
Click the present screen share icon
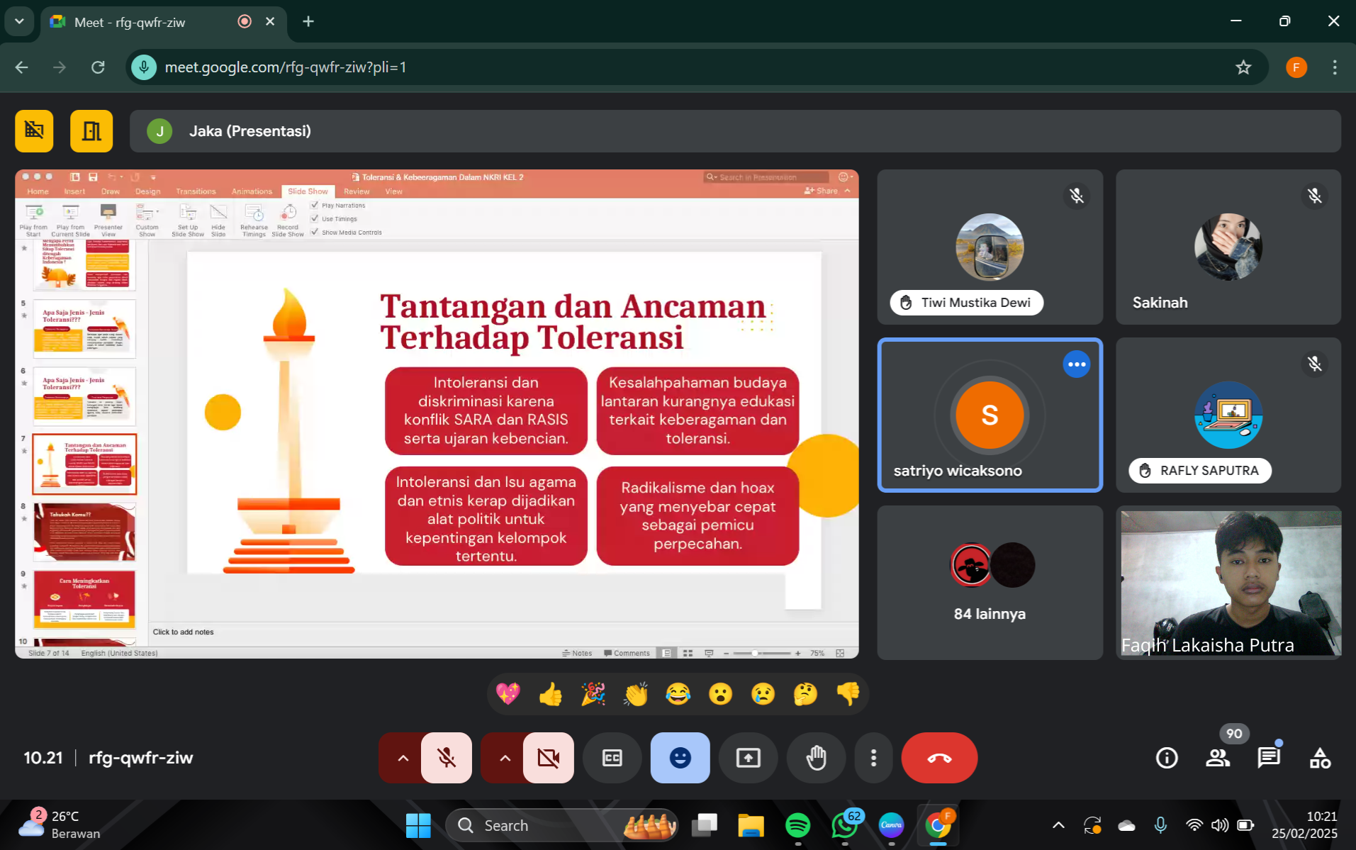[x=748, y=758]
